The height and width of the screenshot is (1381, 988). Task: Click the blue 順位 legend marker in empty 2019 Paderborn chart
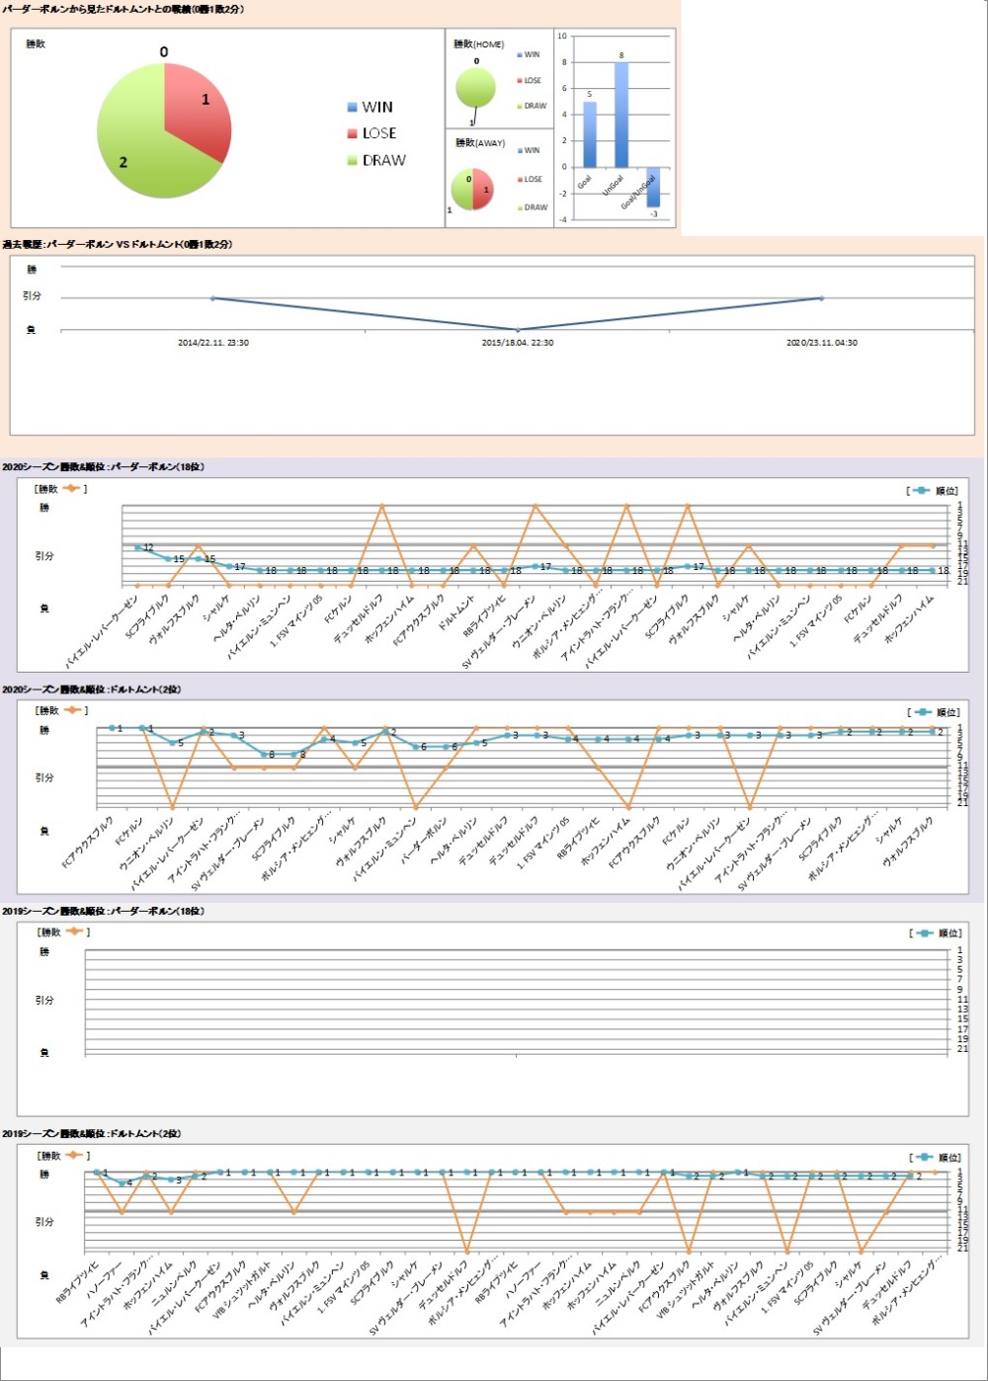click(x=923, y=934)
